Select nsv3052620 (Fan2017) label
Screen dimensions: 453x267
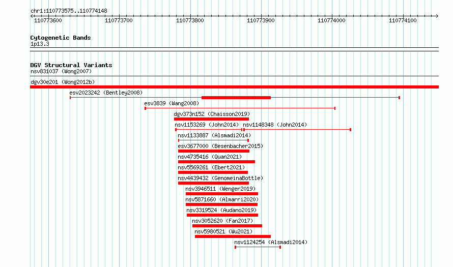pos(222,221)
